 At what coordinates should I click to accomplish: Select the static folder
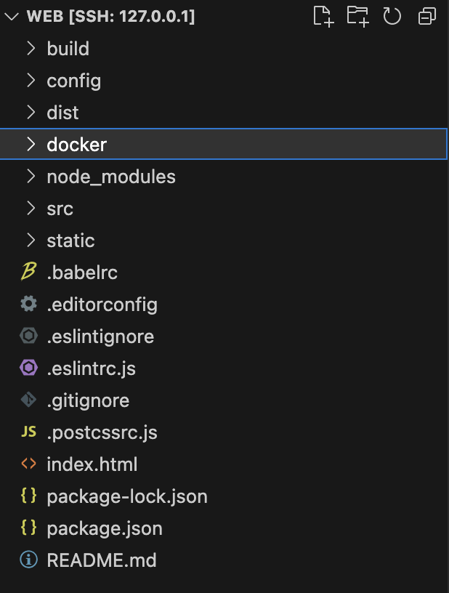pyautogui.click(x=70, y=241)
